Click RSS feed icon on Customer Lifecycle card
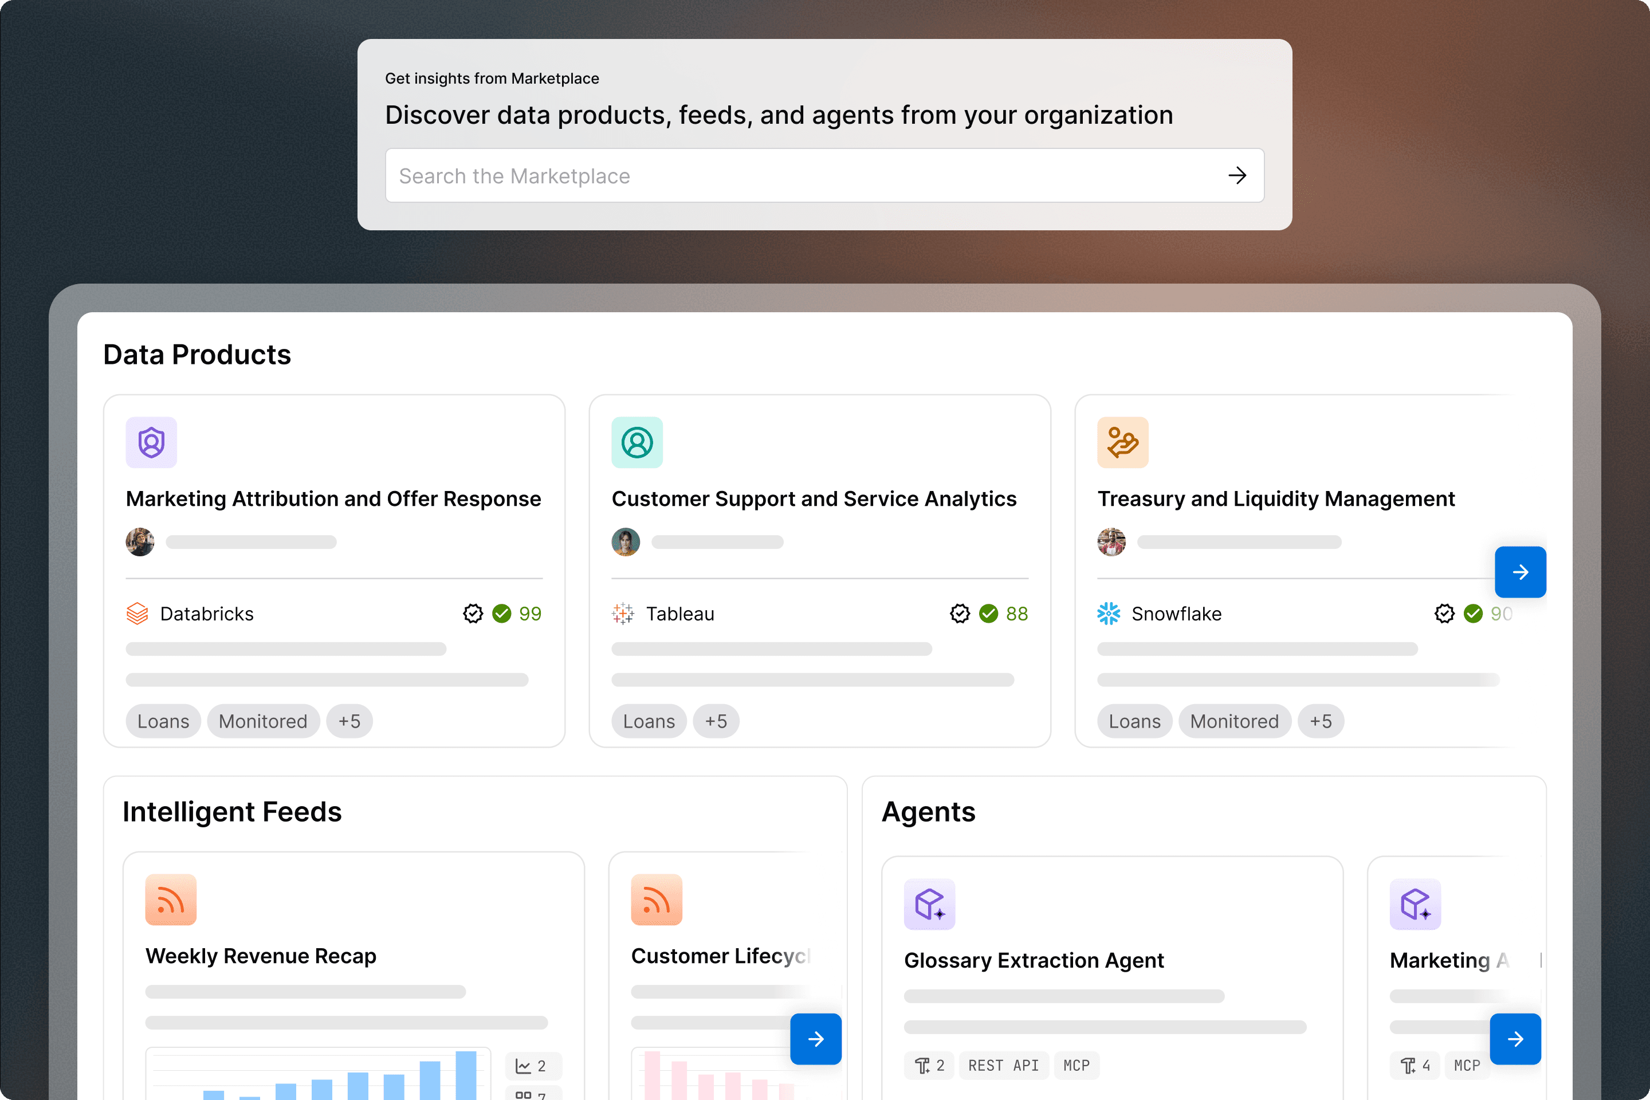 point(657,900)
